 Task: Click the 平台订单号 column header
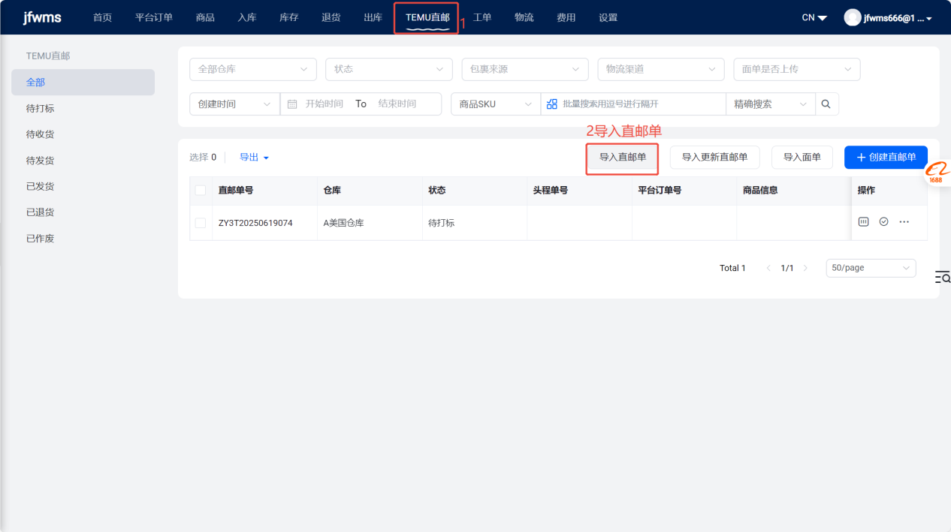click(x=660, y=190)
